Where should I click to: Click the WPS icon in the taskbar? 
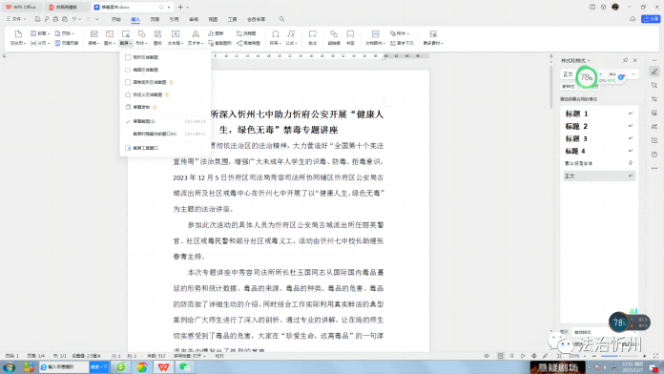(x=163, y=366)
